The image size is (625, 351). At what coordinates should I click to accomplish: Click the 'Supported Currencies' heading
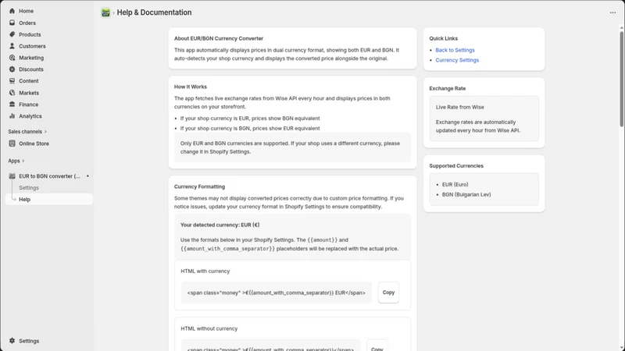[x=456, y=166]
